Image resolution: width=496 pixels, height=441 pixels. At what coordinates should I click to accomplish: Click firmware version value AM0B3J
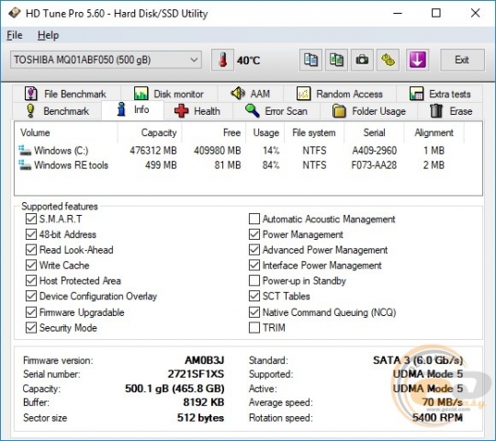click(x=205, y=360)
